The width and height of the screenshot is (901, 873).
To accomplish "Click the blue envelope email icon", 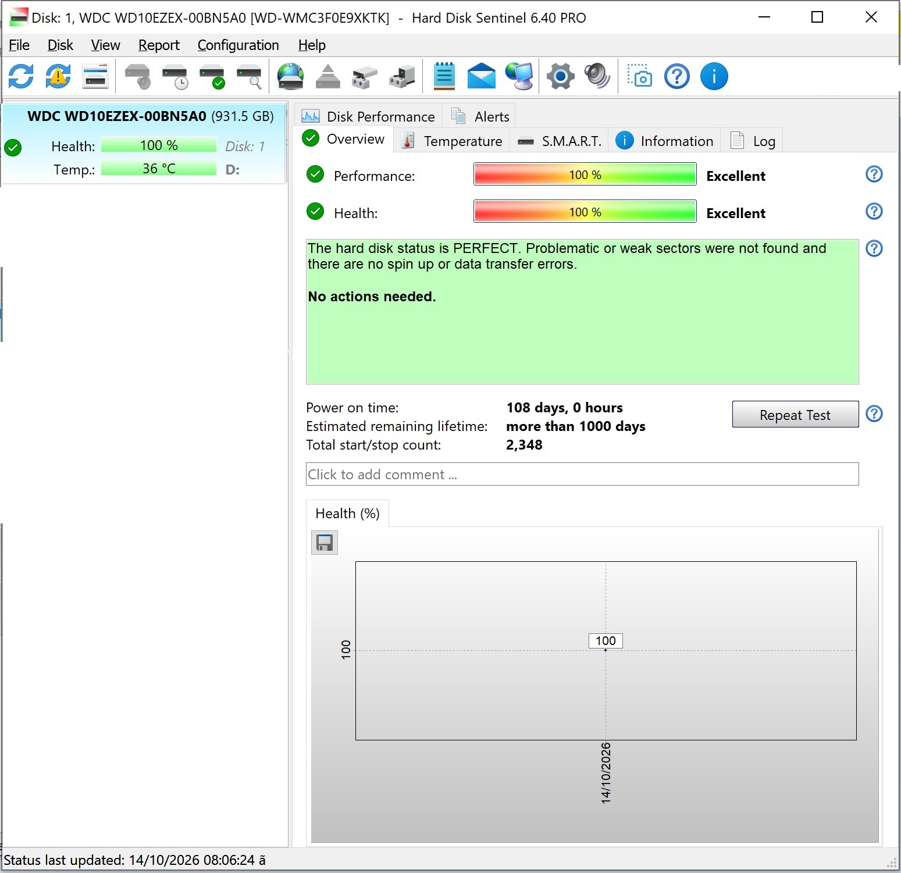I will [x=482, y=76].
